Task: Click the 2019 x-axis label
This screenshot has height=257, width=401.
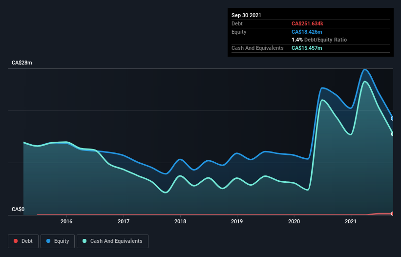Action: click(x=237, y=221)
